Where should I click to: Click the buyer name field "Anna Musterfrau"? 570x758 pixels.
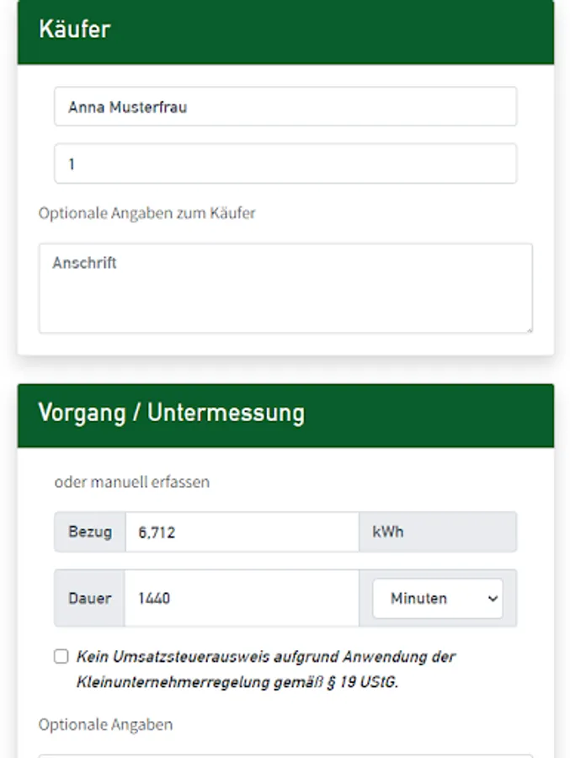[x=285, y=107]
